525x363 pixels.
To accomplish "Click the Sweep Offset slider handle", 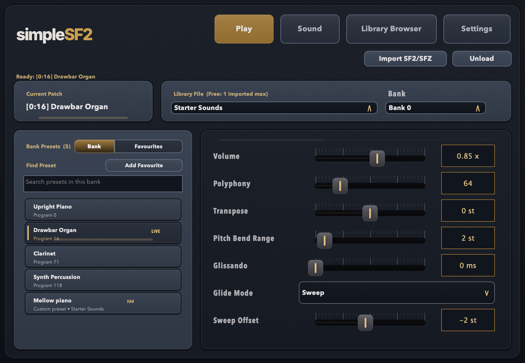I will [x=365, y=323].
